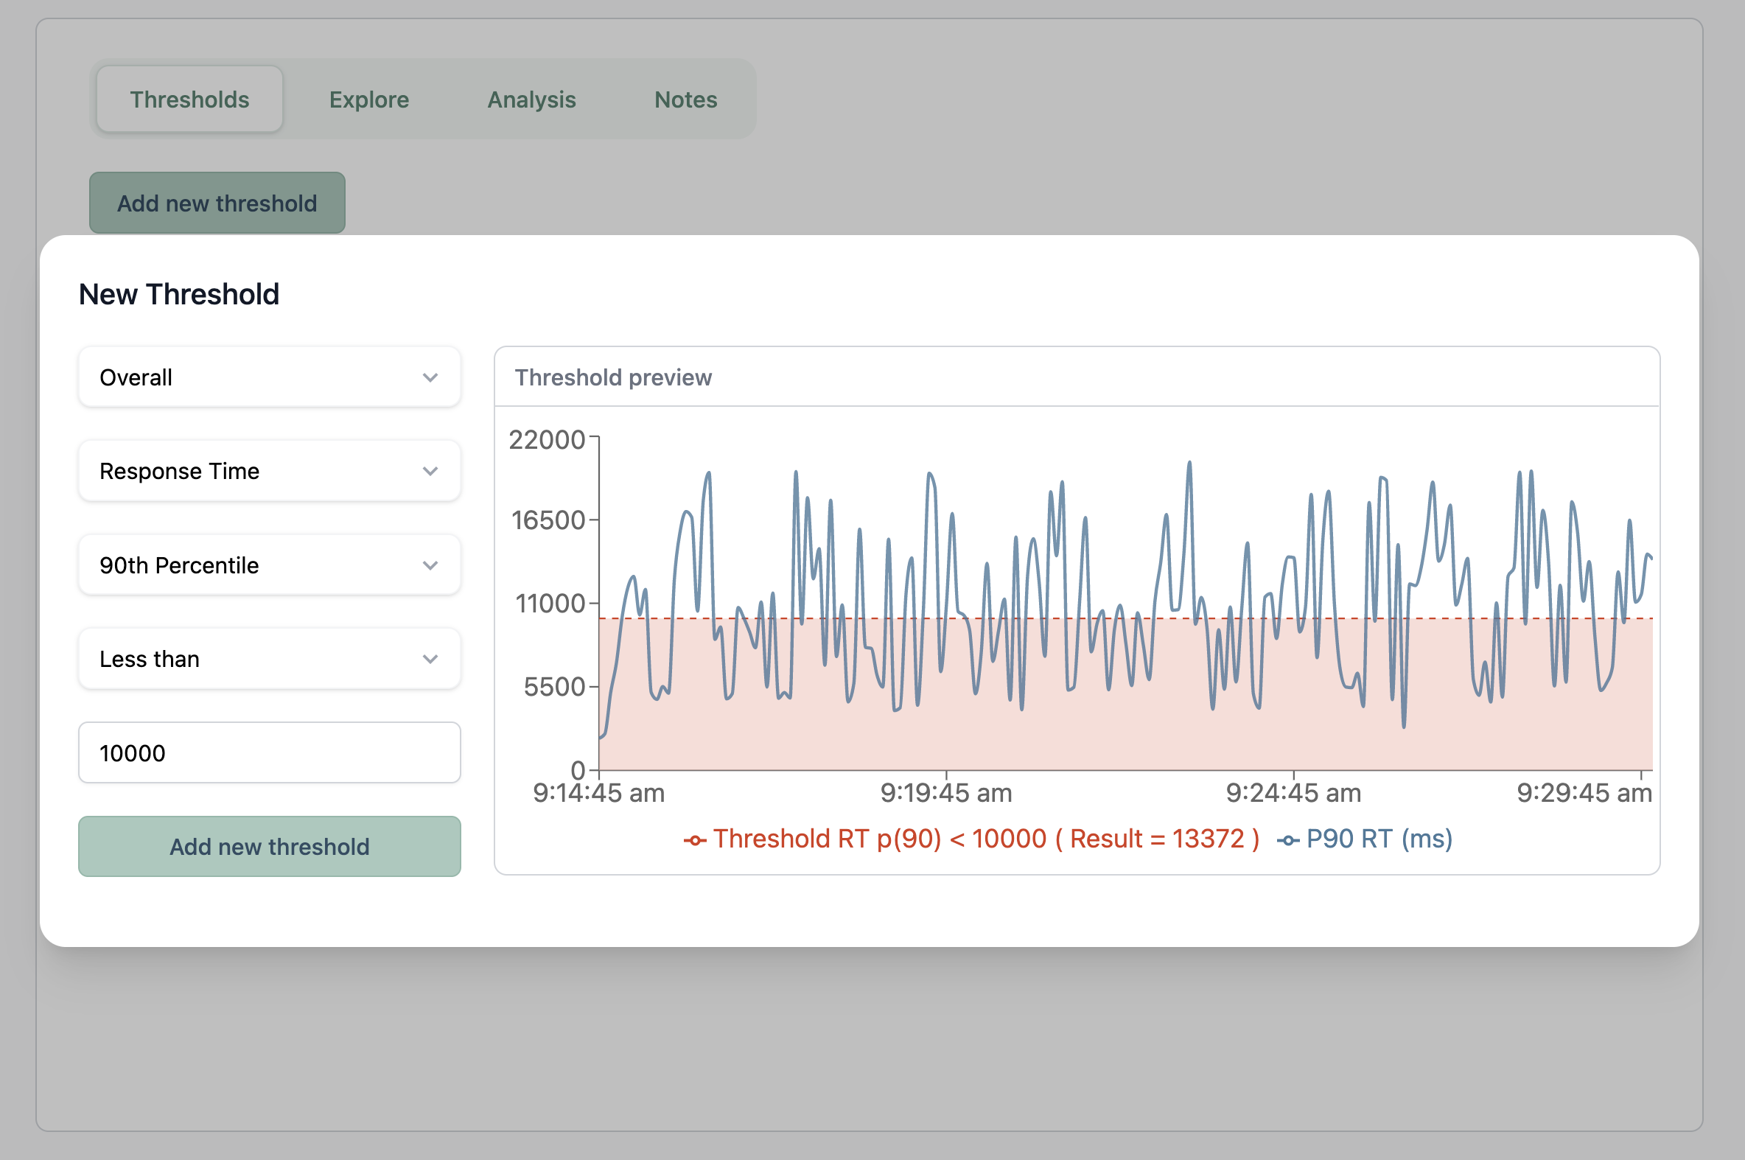The image size is (1745, 1160).
Task: Expand the Less than condition dropdown
Action: point(268,659)
